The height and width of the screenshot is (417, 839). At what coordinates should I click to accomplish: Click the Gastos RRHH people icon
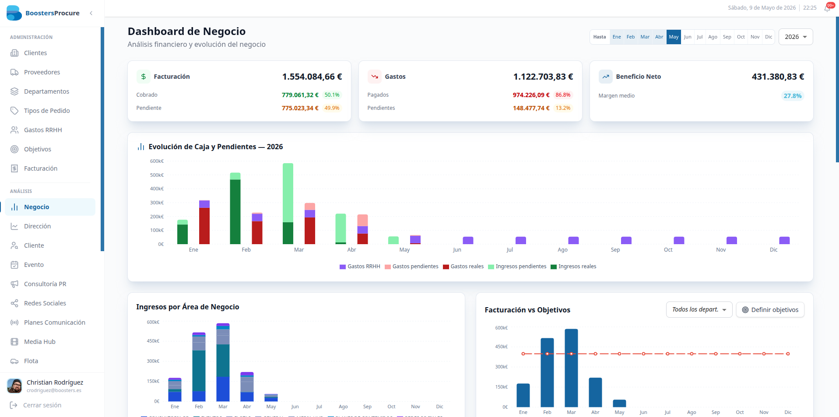point(14,130)
